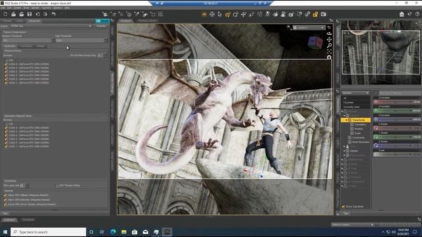Collapse the Transforms tree group arrow
Viewport: 422px width, 237px height.
[x=346, y=120]
